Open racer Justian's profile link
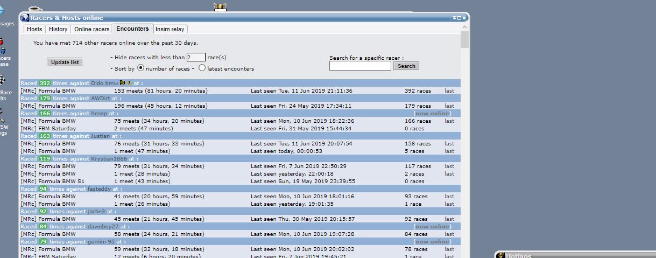656x258 pixels. pyautogui.click(x=101, y=136)
